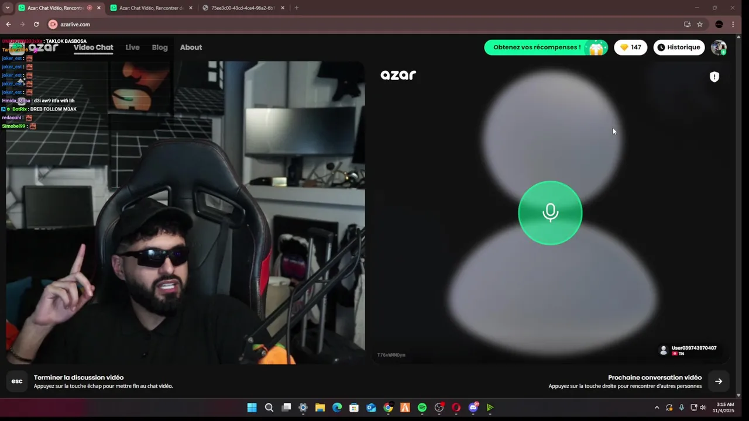Open Task View in taskbar
749x421 pixels.
[x=286, y=408]
